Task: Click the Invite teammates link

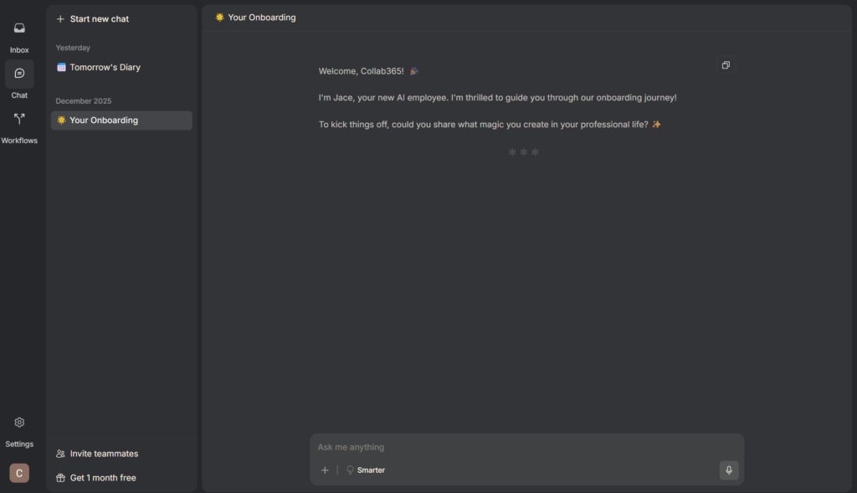Action: coord(104,454)
